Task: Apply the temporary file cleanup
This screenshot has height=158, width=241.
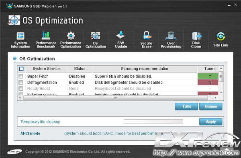Action: coord(211,122)
